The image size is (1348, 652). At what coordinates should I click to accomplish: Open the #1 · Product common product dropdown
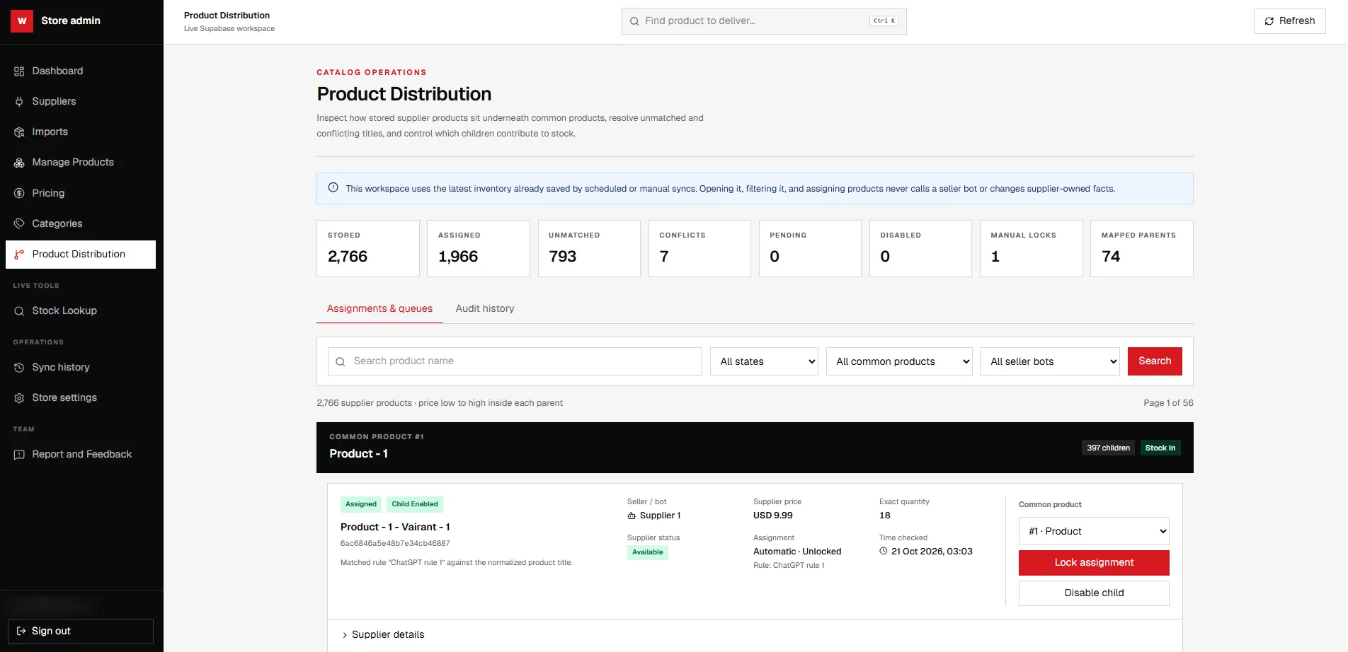coord(1094,531)
